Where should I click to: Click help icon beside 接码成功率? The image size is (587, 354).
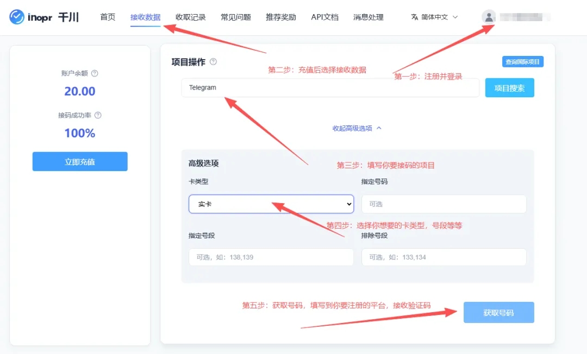pyautogui.click(x=98, y=115)
